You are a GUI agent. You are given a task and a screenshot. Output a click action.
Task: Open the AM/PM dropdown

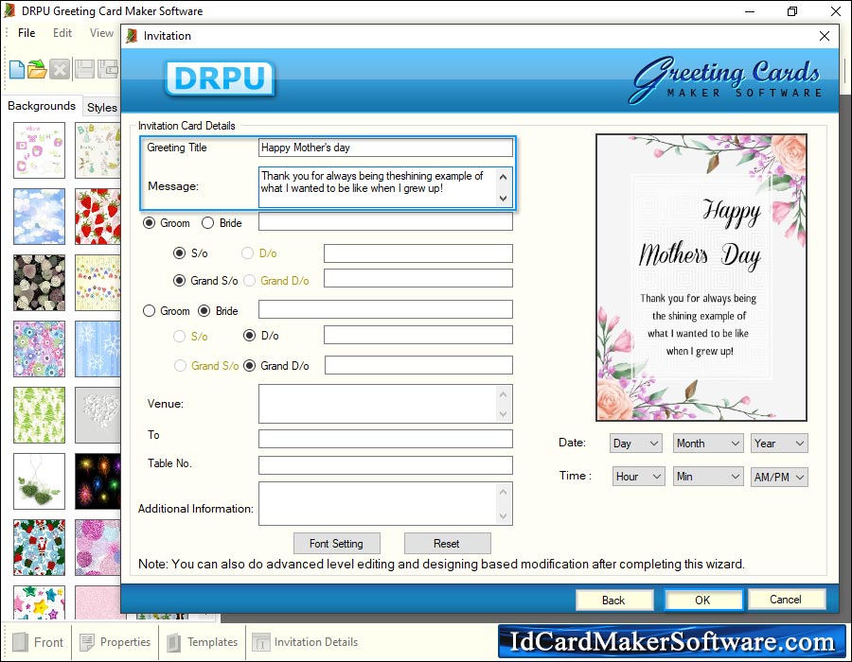pos(779,477)
